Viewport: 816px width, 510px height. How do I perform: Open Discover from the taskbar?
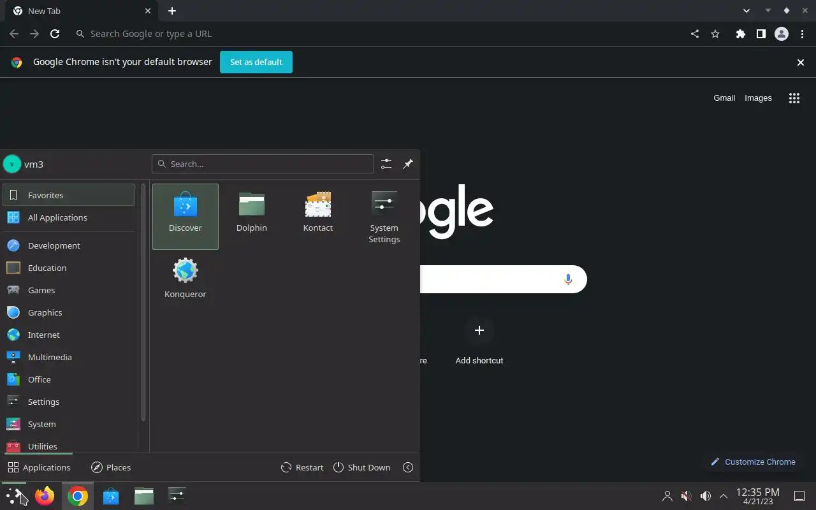111,495
